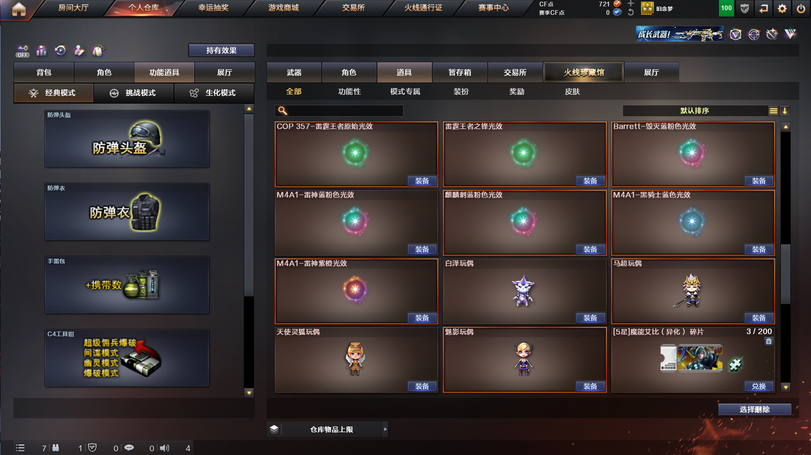Click the right item list scrollbar thumb
The height and width of the screenshot is (455, 811).
coord(785,274)
